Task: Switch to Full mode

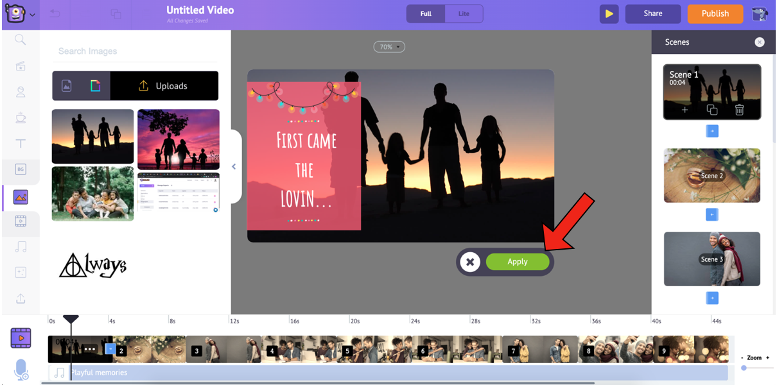Action: coord(426,13)
